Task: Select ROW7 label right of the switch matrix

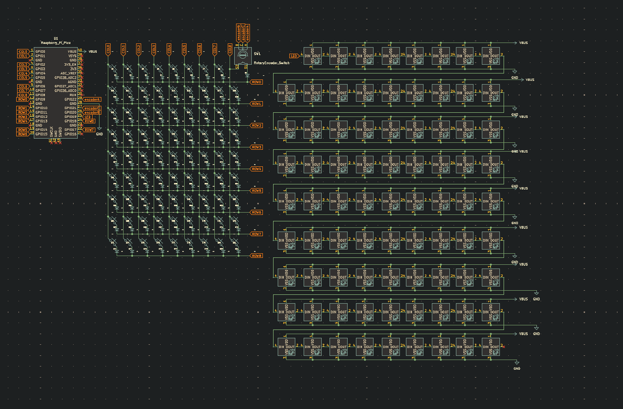Action: click(x=256, y=234)
